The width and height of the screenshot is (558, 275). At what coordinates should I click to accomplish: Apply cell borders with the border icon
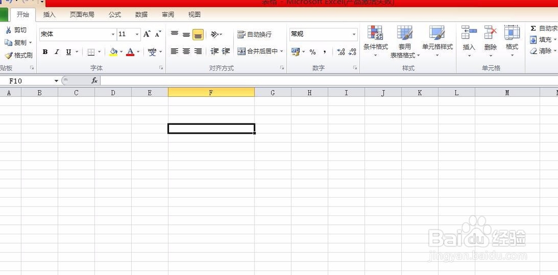[91, 52]
